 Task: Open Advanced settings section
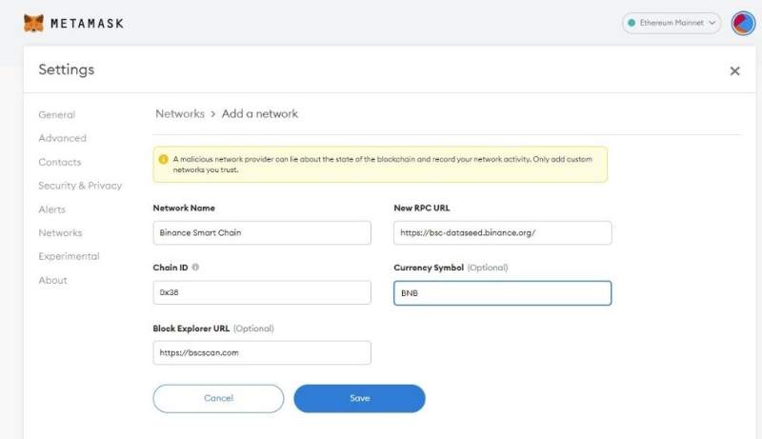pos(62,138)
